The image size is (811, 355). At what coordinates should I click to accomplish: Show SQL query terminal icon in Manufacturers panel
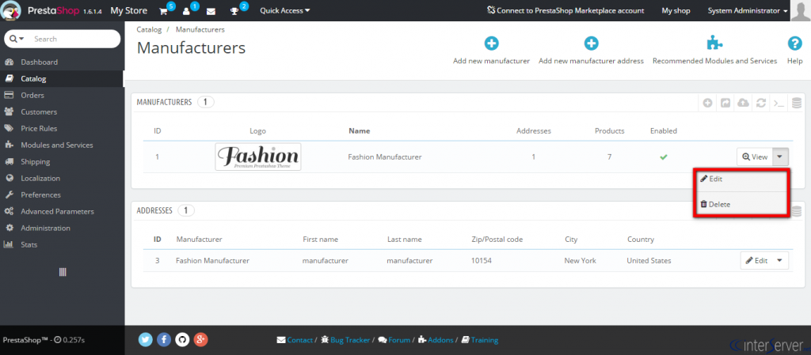click(779, 103)
